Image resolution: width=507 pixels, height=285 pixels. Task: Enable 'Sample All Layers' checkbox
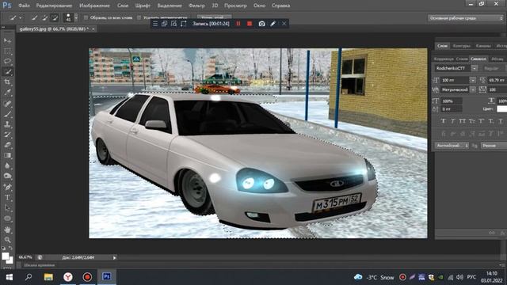86,17
